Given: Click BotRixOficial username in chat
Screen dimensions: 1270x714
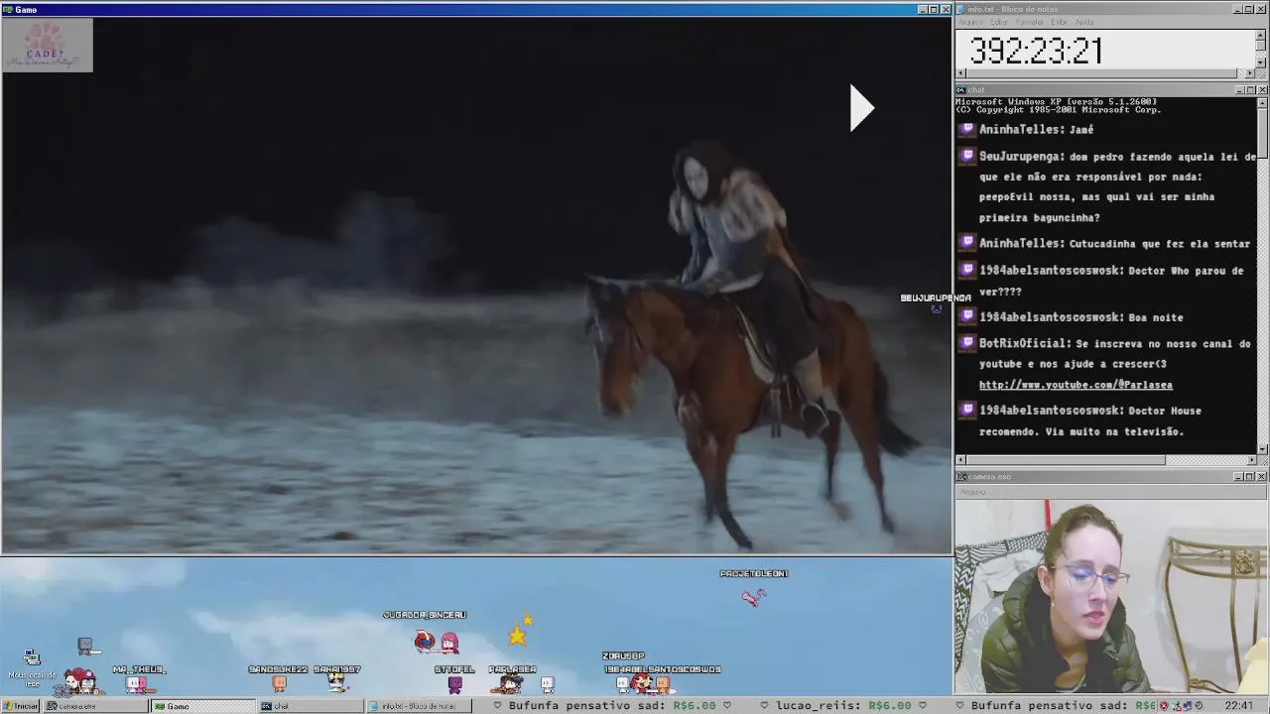Looking at the screenshot, I should coord(1025,343).
